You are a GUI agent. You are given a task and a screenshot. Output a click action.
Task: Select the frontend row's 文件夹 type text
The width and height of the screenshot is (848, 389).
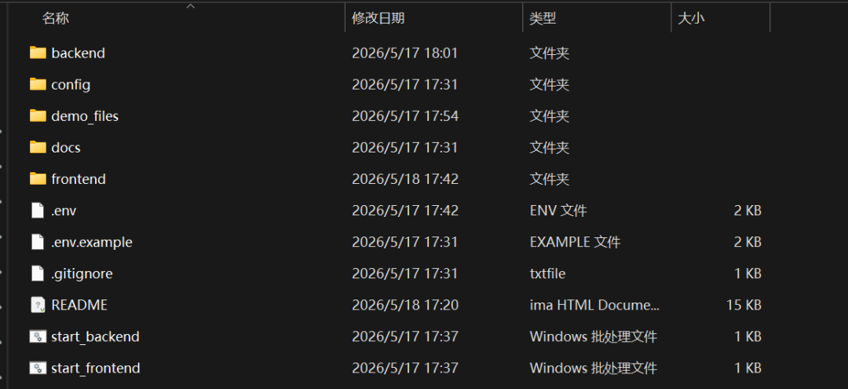[550, 179]
